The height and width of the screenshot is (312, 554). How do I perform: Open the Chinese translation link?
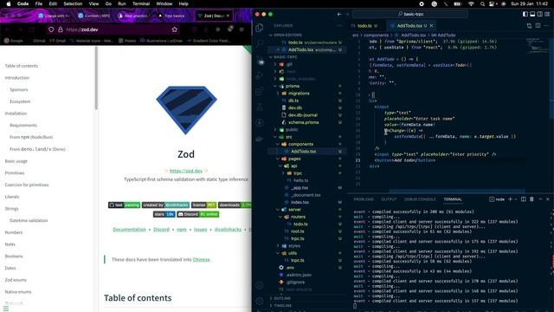click(201, 259)
